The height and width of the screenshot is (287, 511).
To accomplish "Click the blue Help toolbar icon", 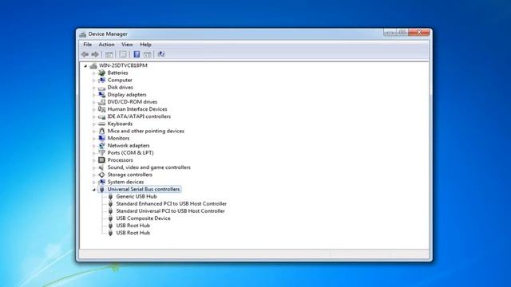I will coord(137,54).
